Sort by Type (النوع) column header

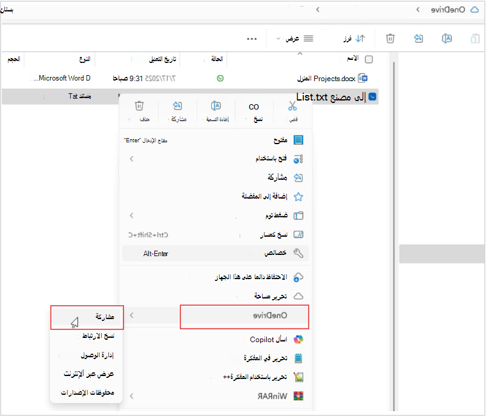tap(85, 59)
